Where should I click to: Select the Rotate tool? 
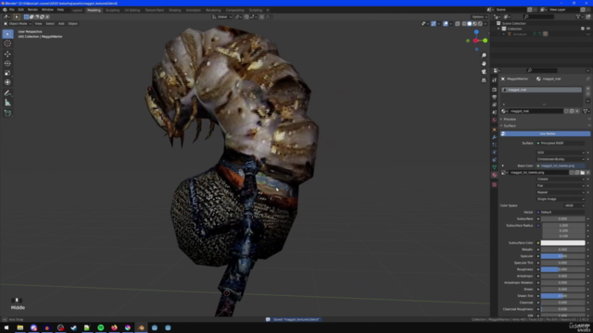[7, 64]
